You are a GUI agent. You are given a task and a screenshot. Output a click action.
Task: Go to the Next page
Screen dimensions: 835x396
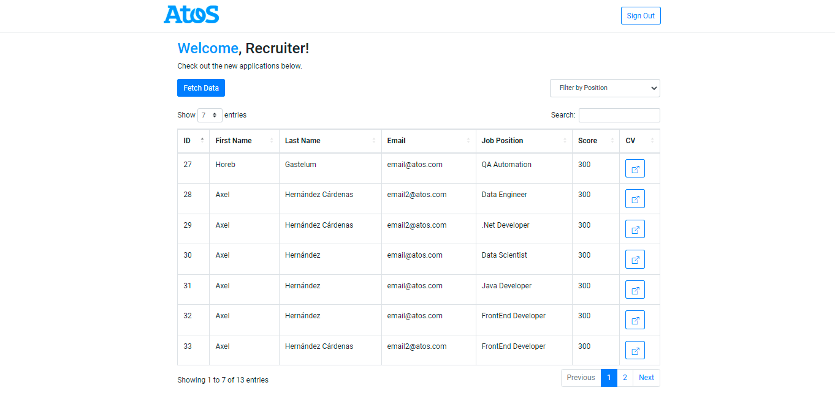[646, 378]
